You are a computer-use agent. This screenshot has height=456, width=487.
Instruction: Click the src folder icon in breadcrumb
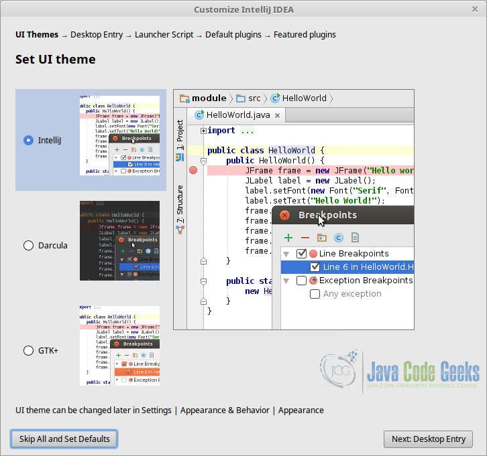point(241,98)
